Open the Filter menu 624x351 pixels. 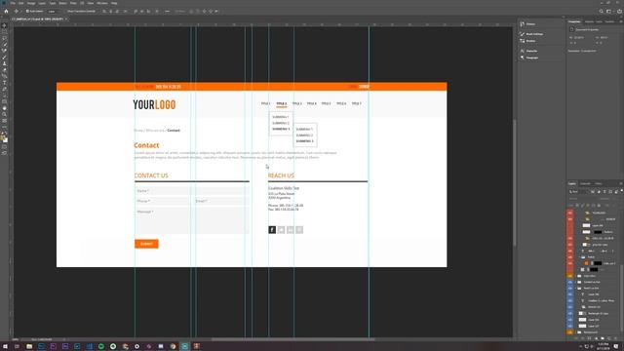(73, 3)
